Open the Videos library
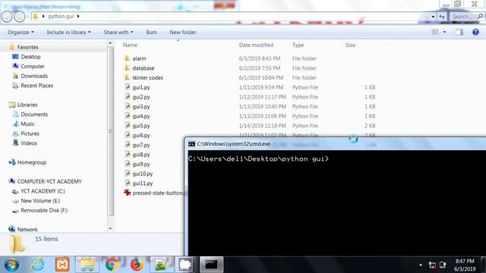 click(25, 143)
